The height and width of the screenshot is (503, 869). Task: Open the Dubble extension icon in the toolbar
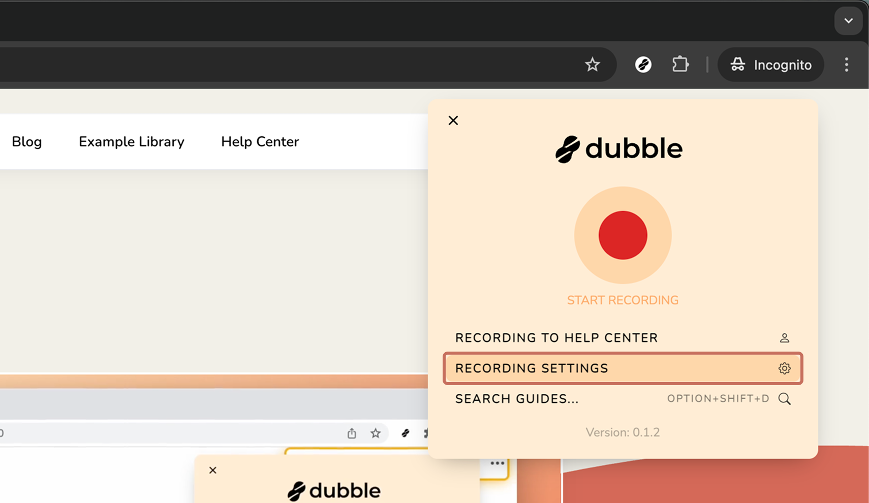[x=643, y=65]
